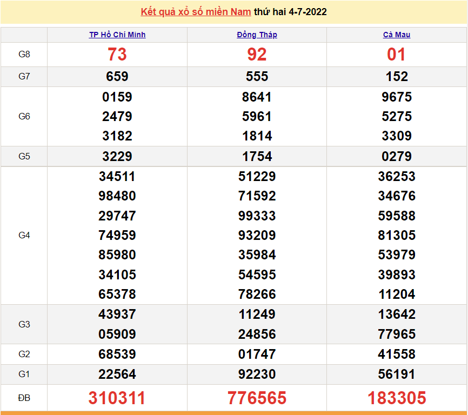Click the G3 number 43937

click(x=117, y=314)
